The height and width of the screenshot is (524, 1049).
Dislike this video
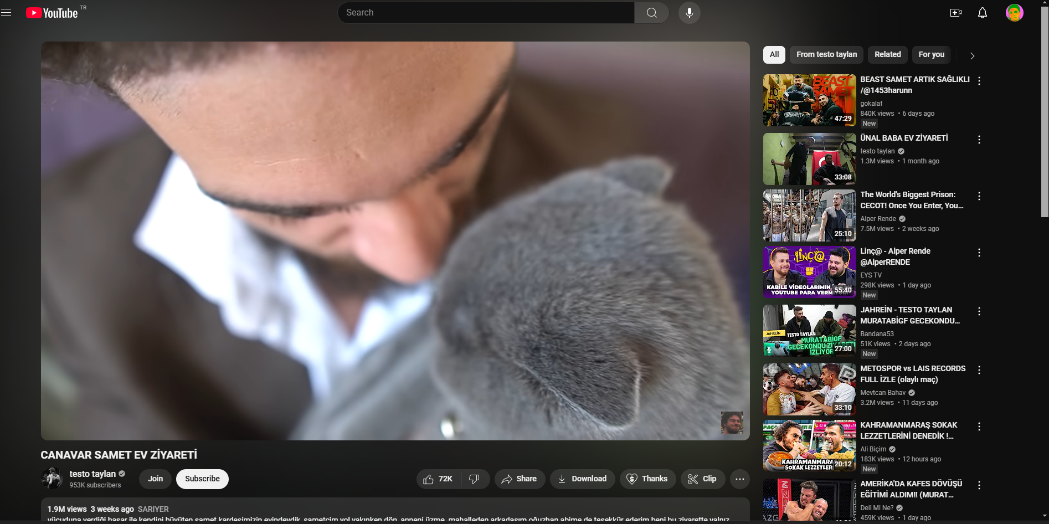(475, 479)
